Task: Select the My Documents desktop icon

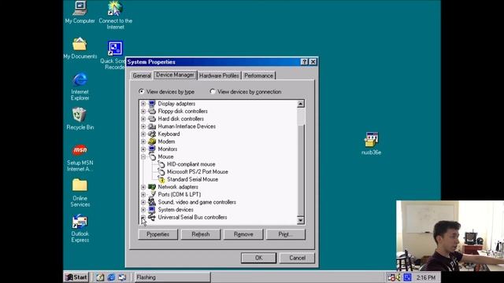Action: (x=80, y=44)
